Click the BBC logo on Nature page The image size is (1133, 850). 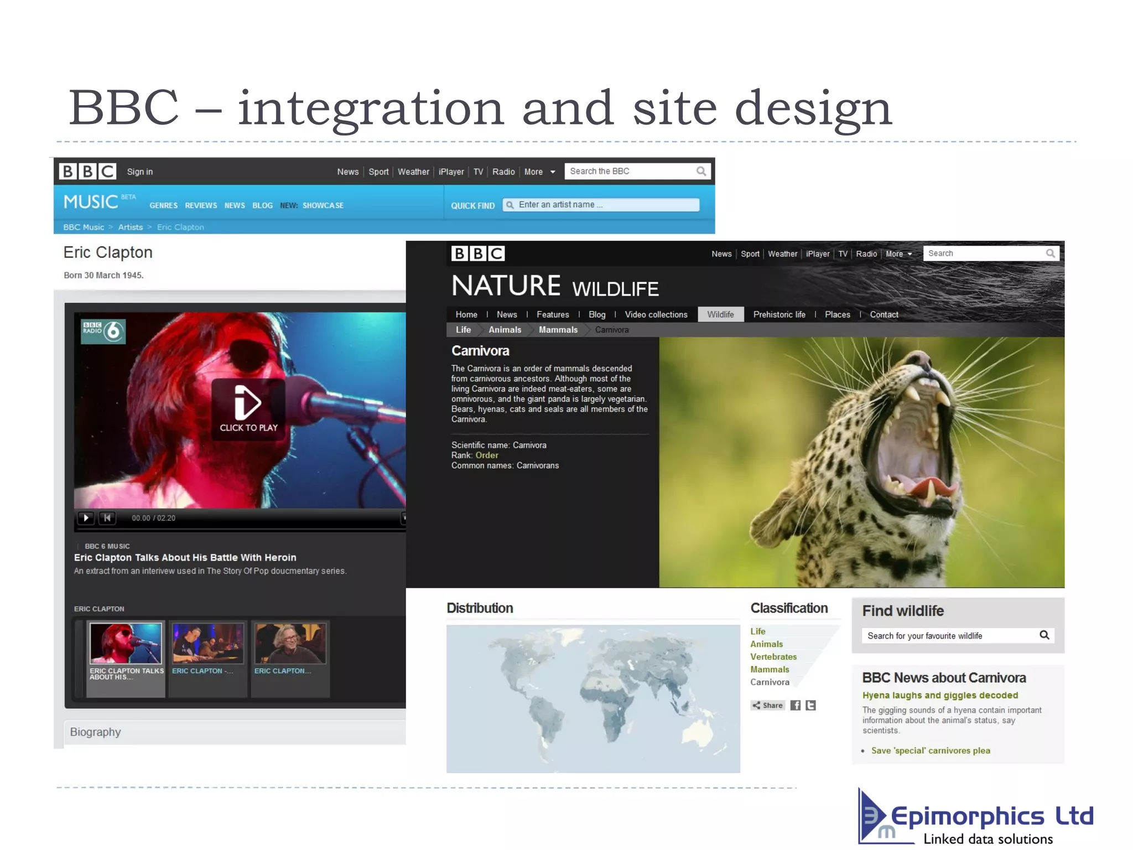[x=478, y=253]
